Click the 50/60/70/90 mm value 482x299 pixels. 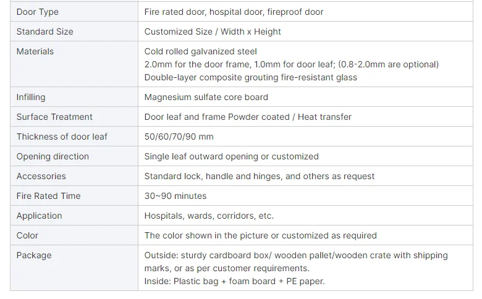179,137
